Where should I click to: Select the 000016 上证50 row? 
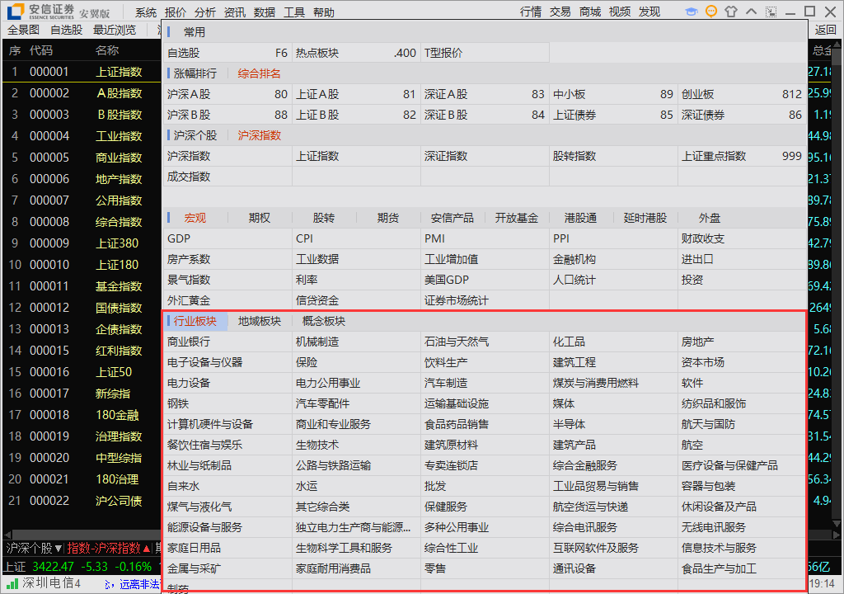(82, 372)
